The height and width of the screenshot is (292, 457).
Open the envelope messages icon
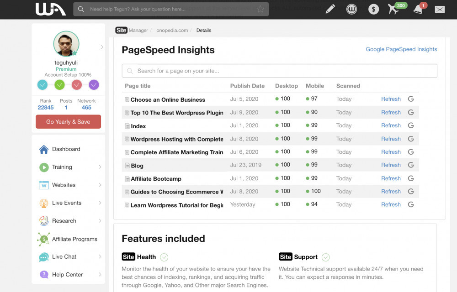click(440, 9)
